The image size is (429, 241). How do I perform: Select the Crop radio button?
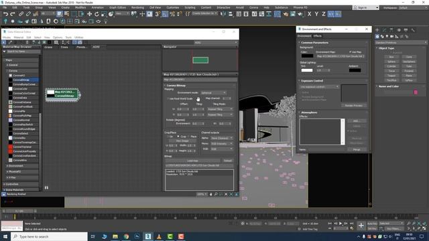[178, 137]
